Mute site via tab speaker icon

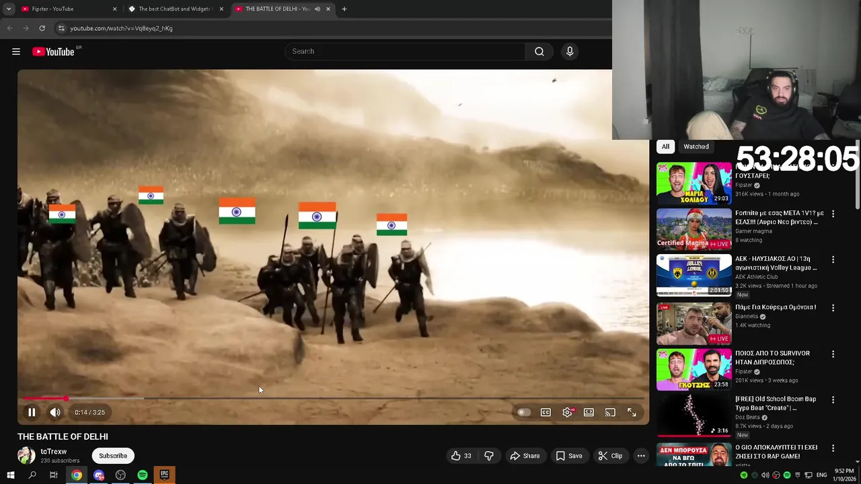tap(317, 9)
